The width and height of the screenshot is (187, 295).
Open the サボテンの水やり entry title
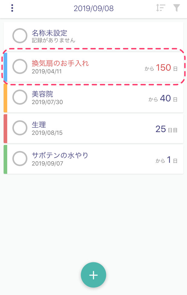click(x=60, y=155)
